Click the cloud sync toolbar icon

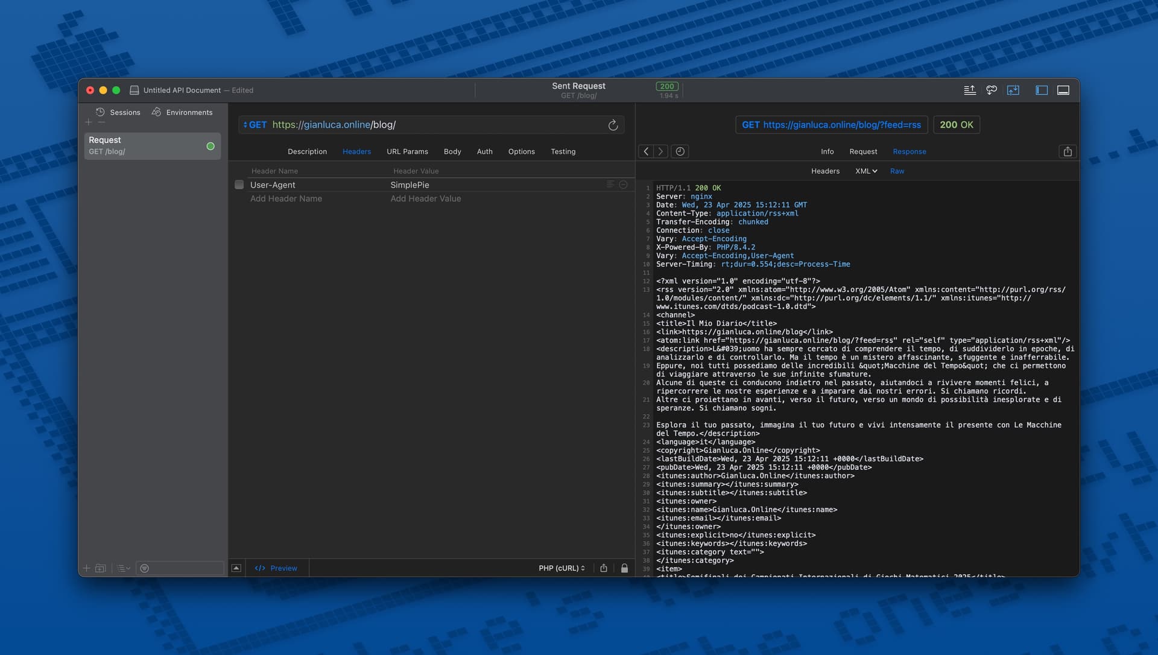point(992,90)
